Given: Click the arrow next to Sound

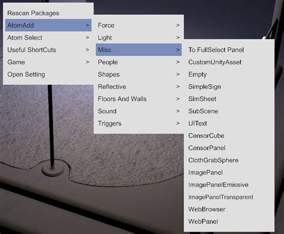Looking at the screenshot, I should (178, 111).
